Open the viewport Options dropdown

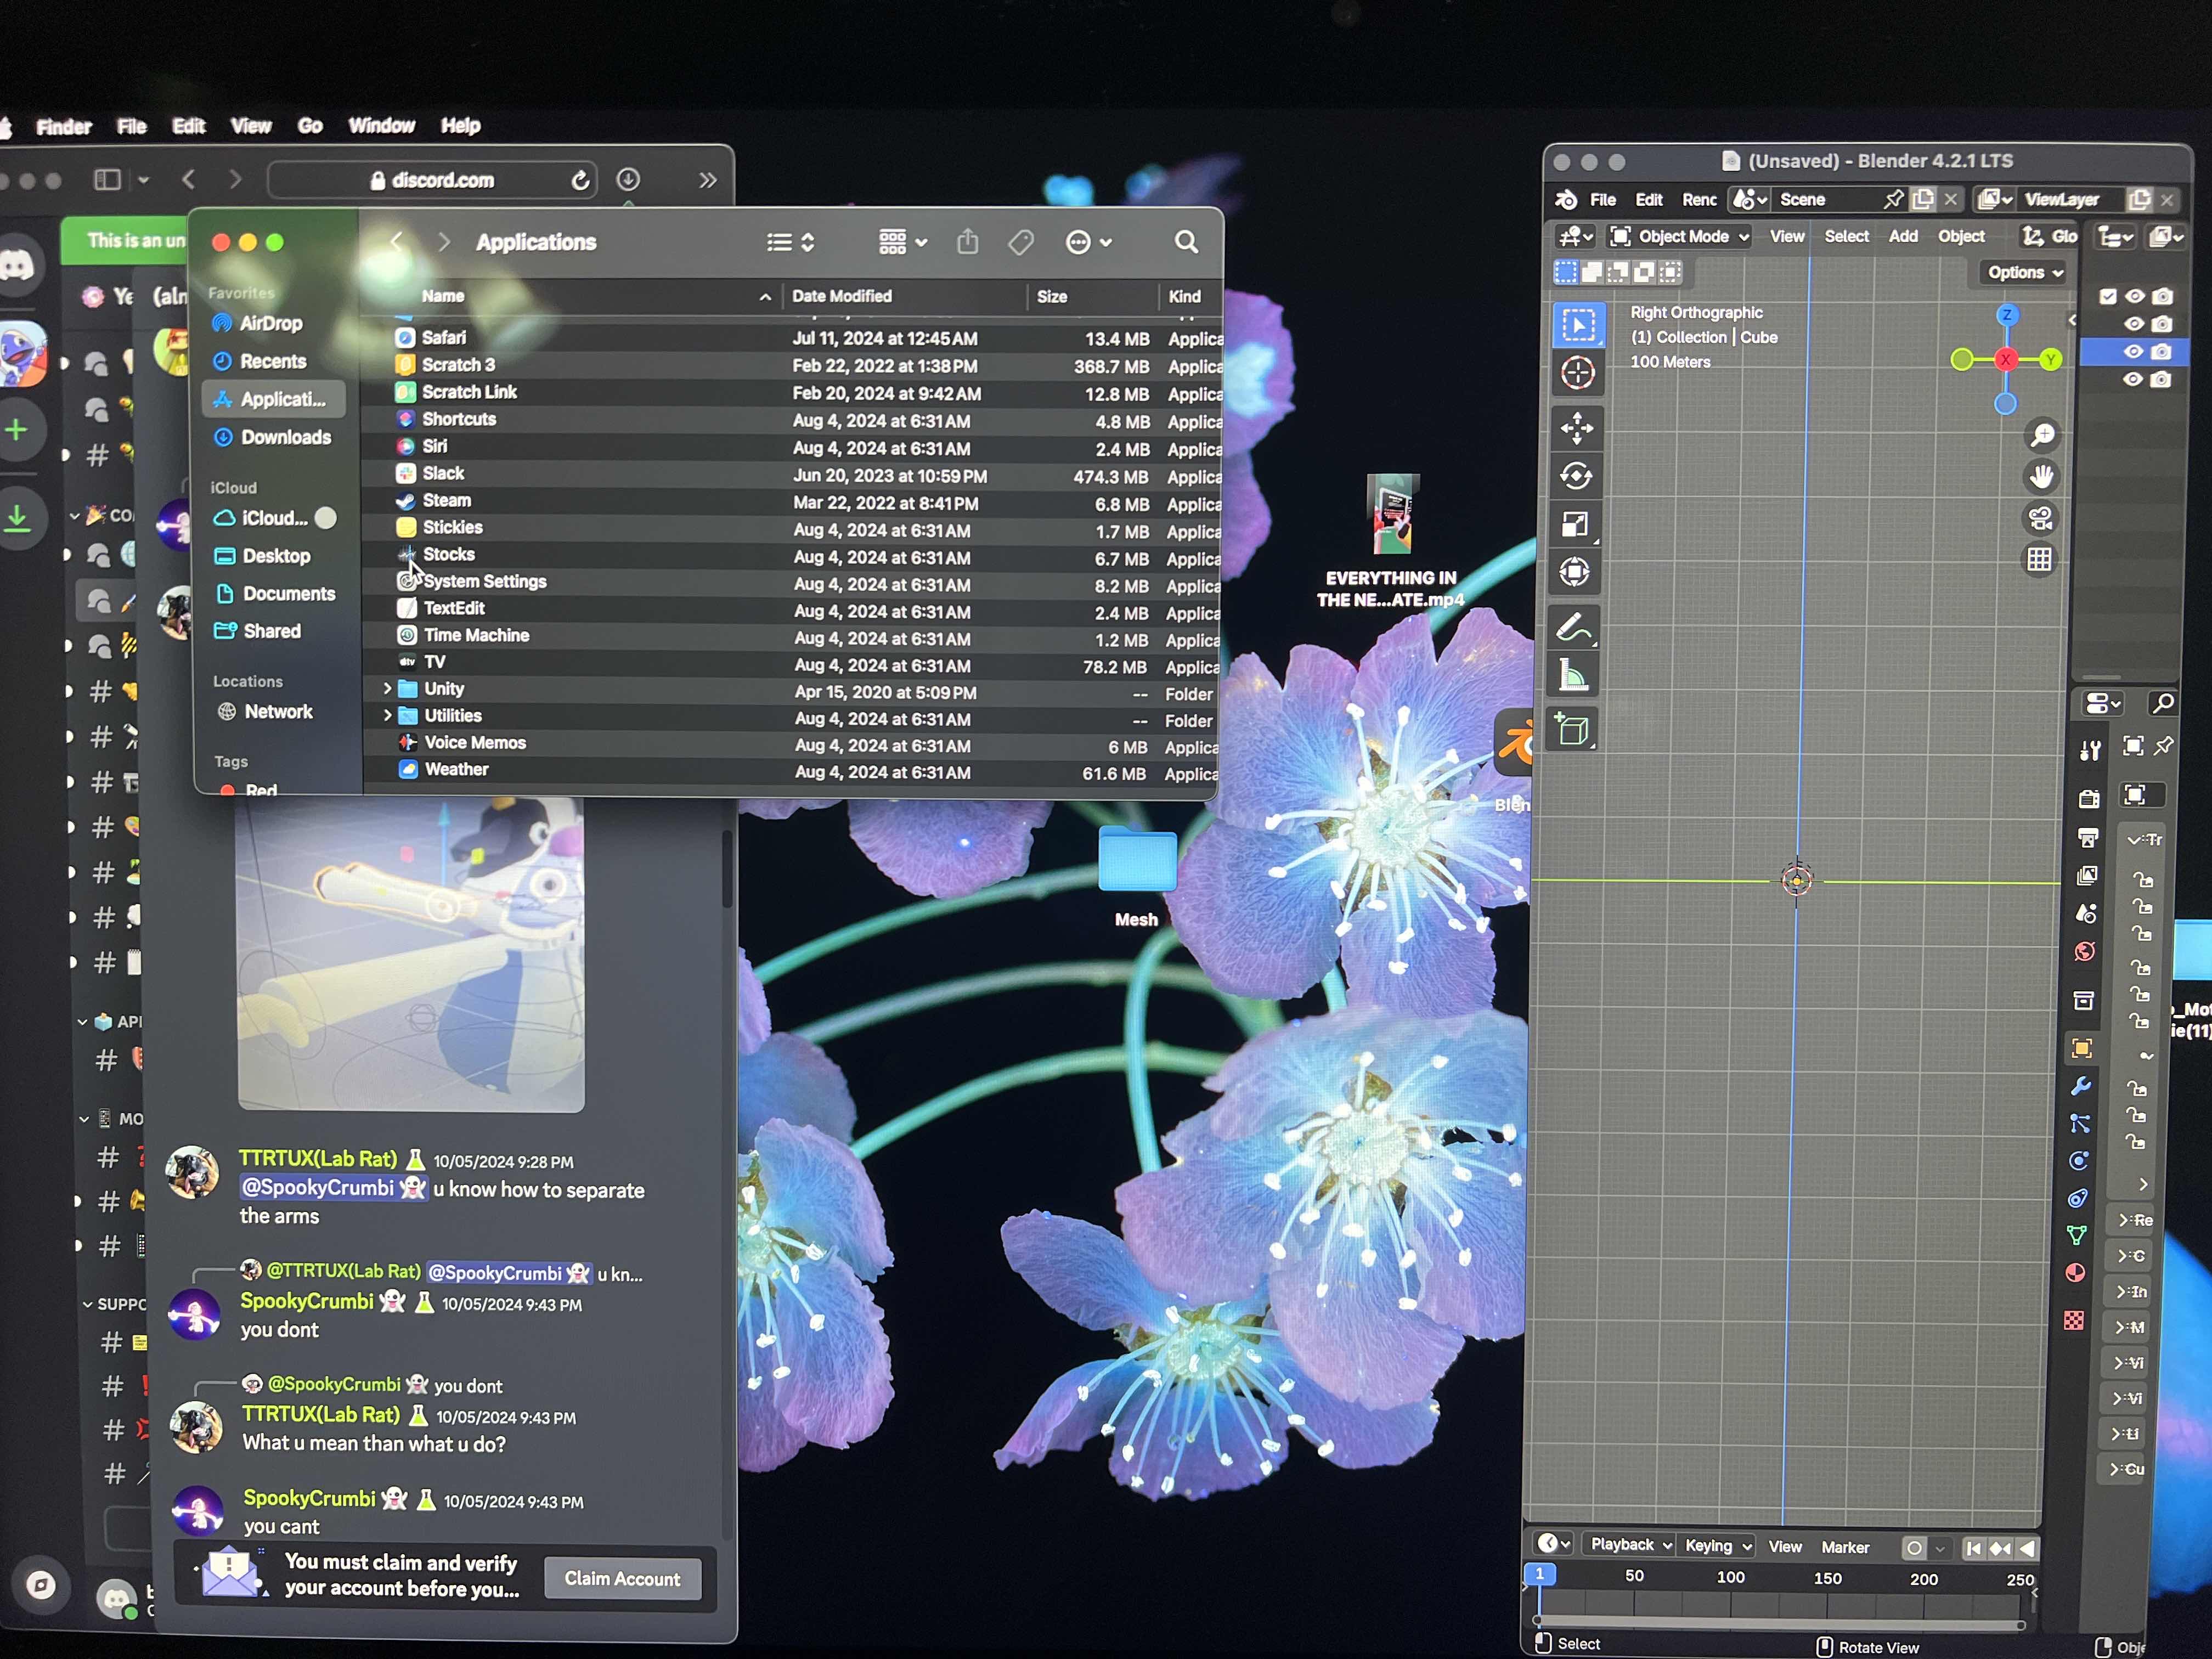[2024, 272]
